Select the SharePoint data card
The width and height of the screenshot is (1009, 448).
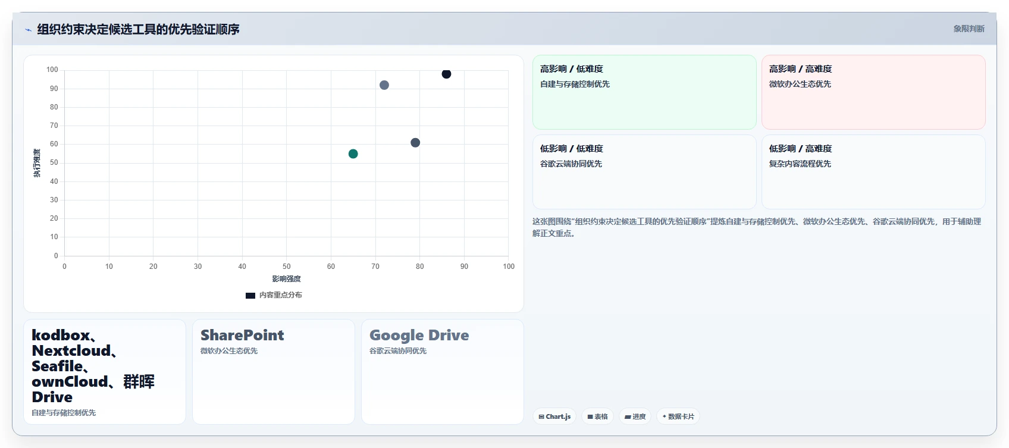[x=274, y=372]
